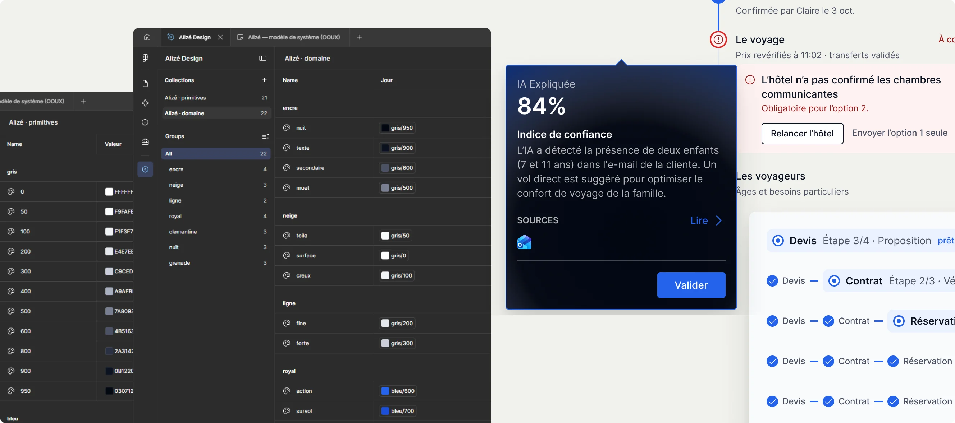The height and width of the screenshot is (423, 955).
Task: Select the Contrat Étape 2/3 radio step
Action: 834,281
